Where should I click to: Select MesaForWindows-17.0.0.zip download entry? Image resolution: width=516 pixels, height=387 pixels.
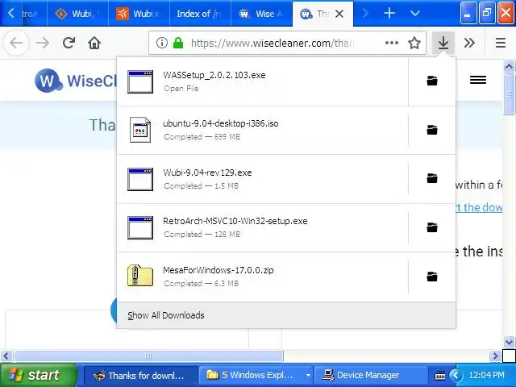pyautogui.click(x=262, y=277)
